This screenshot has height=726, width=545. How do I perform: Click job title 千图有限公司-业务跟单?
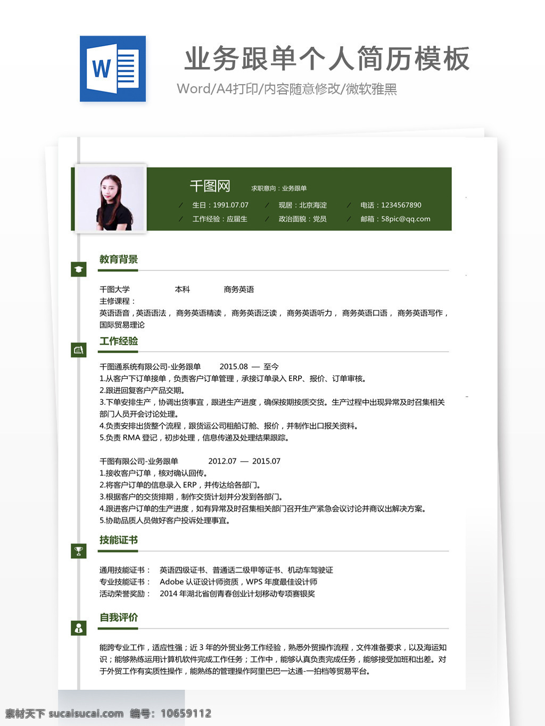point(139,461)
